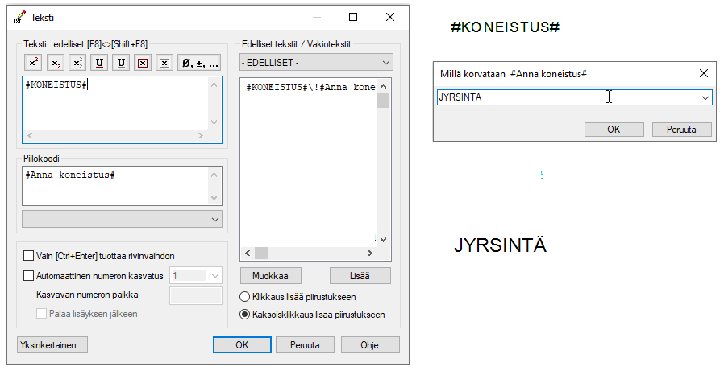Click the horizontal scrollbar thumb in previous texts

pyautogui.click(x=261, y=253)
